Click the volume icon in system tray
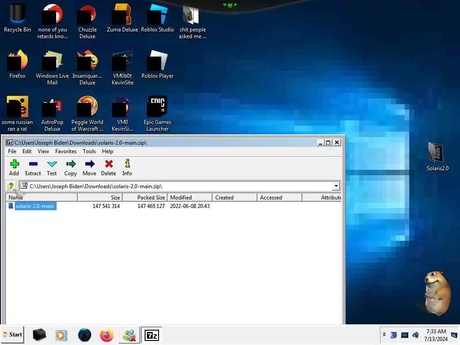 tap(416, 335)
